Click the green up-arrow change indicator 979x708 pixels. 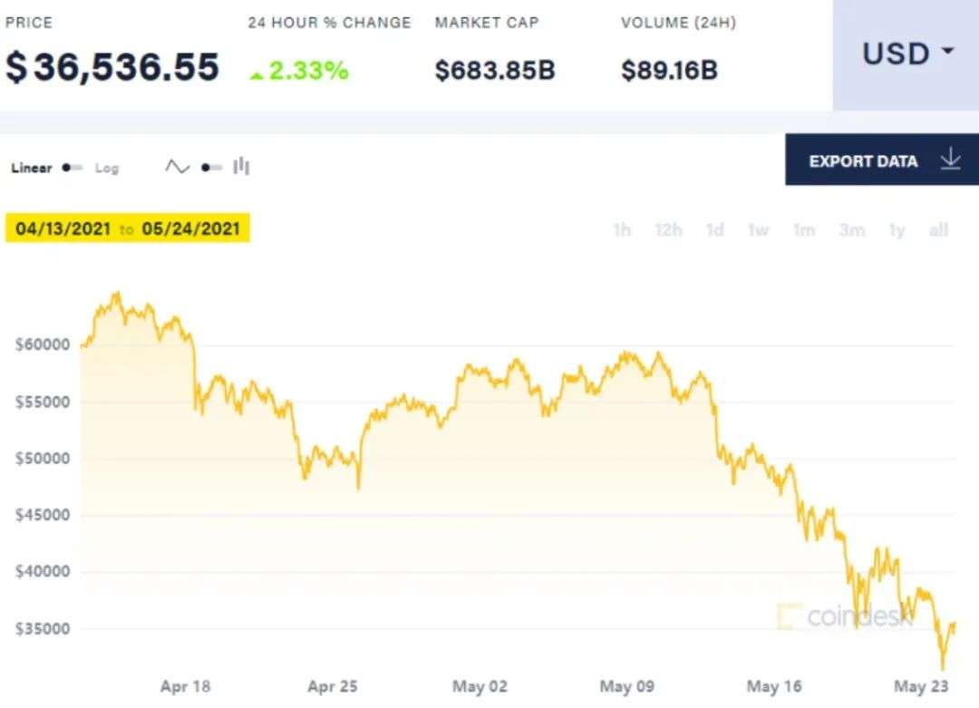[x=256, y=75]
